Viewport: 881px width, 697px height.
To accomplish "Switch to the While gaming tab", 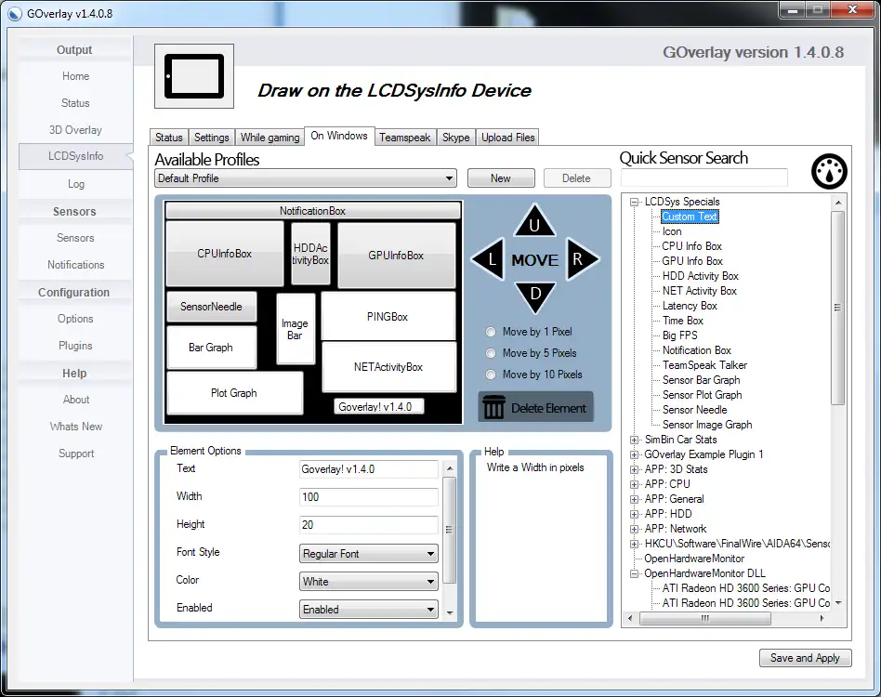I will pyautogui.click(x=270, y=138).
